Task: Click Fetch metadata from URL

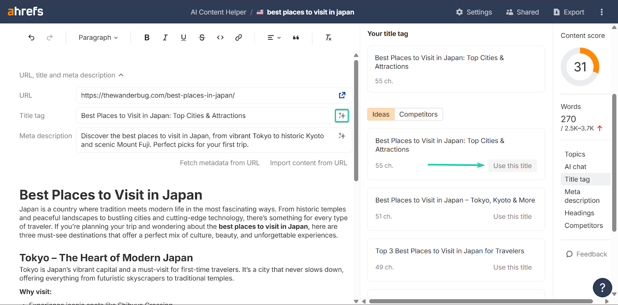Action: pos(220,163)
